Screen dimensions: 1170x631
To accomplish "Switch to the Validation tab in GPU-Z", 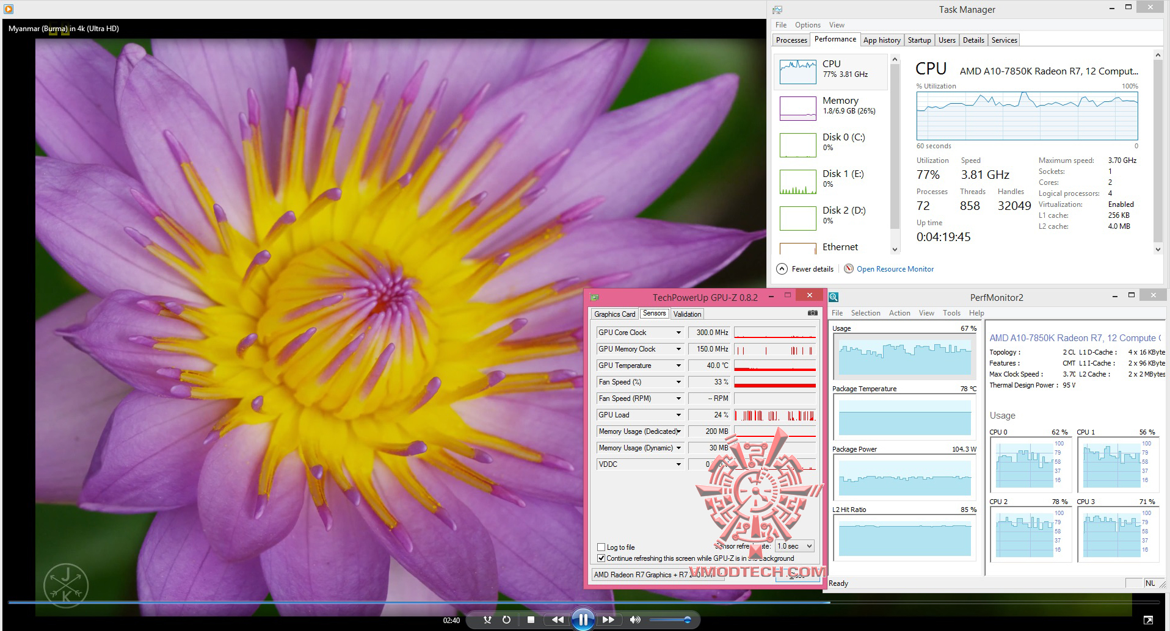I will (x=687, y=314).
